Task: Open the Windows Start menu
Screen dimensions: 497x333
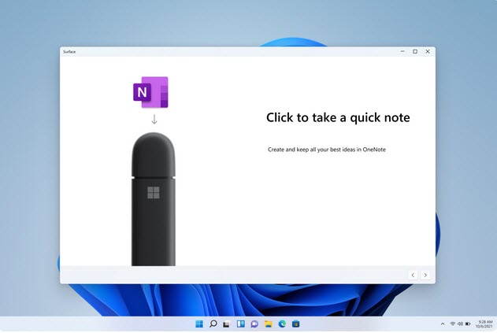Action: [x=199, y=324]
